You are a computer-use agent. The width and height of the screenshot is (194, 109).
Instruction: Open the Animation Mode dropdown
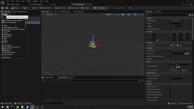177,51
